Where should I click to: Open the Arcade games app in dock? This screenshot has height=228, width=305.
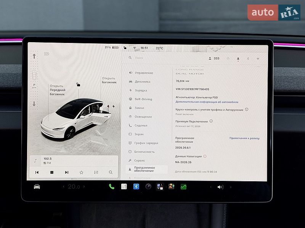(171, 187)
